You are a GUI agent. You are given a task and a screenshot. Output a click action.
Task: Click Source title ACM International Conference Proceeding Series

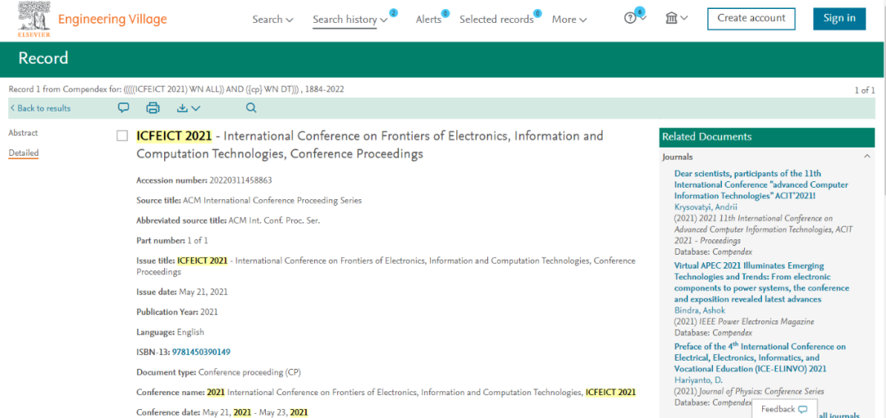pos(249,200)
